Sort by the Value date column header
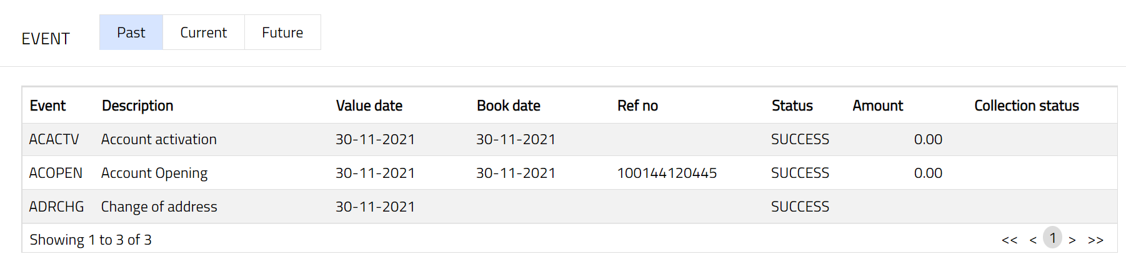 point(369,105)
